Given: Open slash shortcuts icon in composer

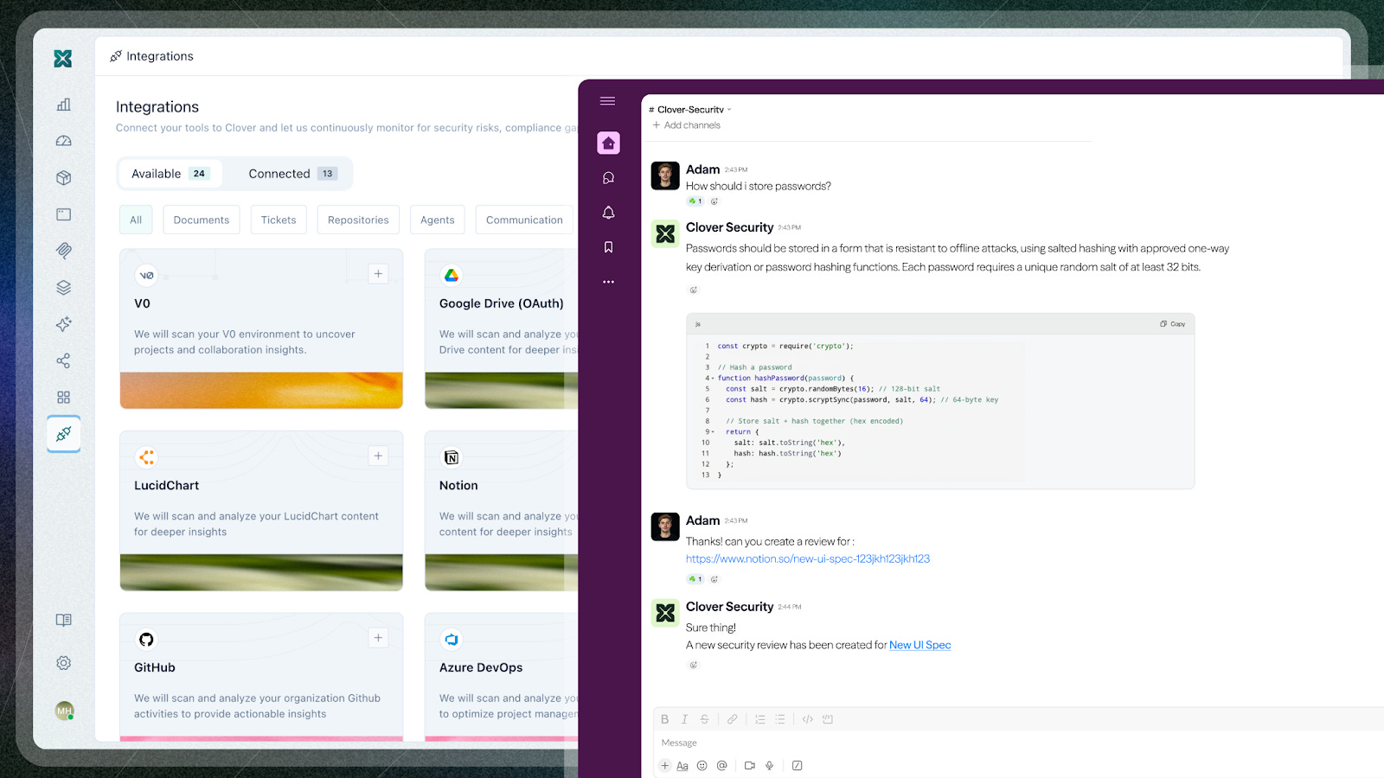Looking at the screenshot, I should [x=797, y=765].
